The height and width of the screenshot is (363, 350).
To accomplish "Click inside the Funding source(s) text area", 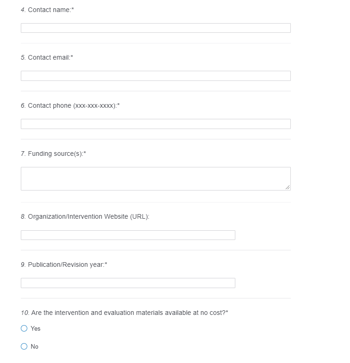I will [x=155, y=178].
